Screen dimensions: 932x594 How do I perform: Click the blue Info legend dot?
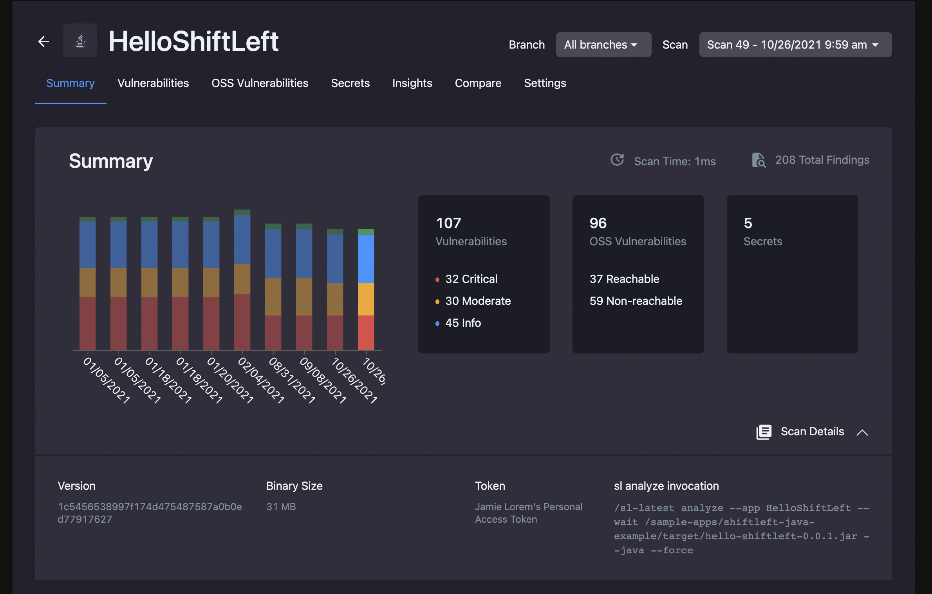coord(437,324)
